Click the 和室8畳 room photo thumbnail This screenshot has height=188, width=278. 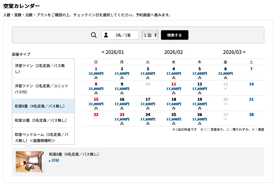click(30, 162)
